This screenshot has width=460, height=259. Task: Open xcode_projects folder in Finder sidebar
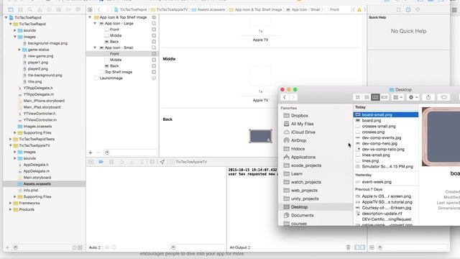(303, 165)
